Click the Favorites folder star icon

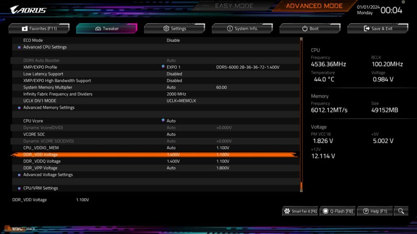25,28
